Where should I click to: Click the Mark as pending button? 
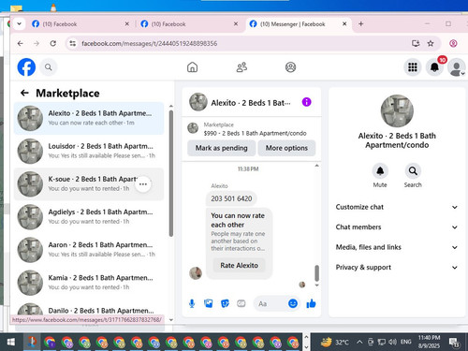tap(222, 148)
